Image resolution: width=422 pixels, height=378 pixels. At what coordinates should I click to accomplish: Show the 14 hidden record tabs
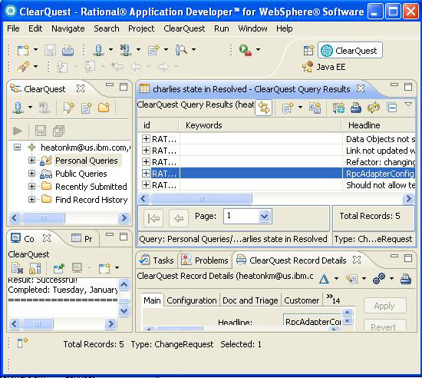333,299
